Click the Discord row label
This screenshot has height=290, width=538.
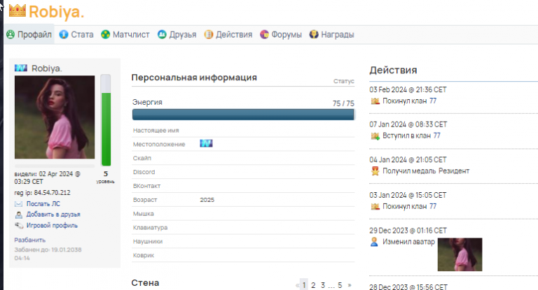[x=144, y=172]
